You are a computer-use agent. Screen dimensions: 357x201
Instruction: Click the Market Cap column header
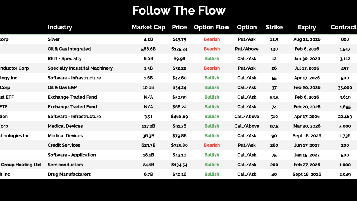point(148,27)
